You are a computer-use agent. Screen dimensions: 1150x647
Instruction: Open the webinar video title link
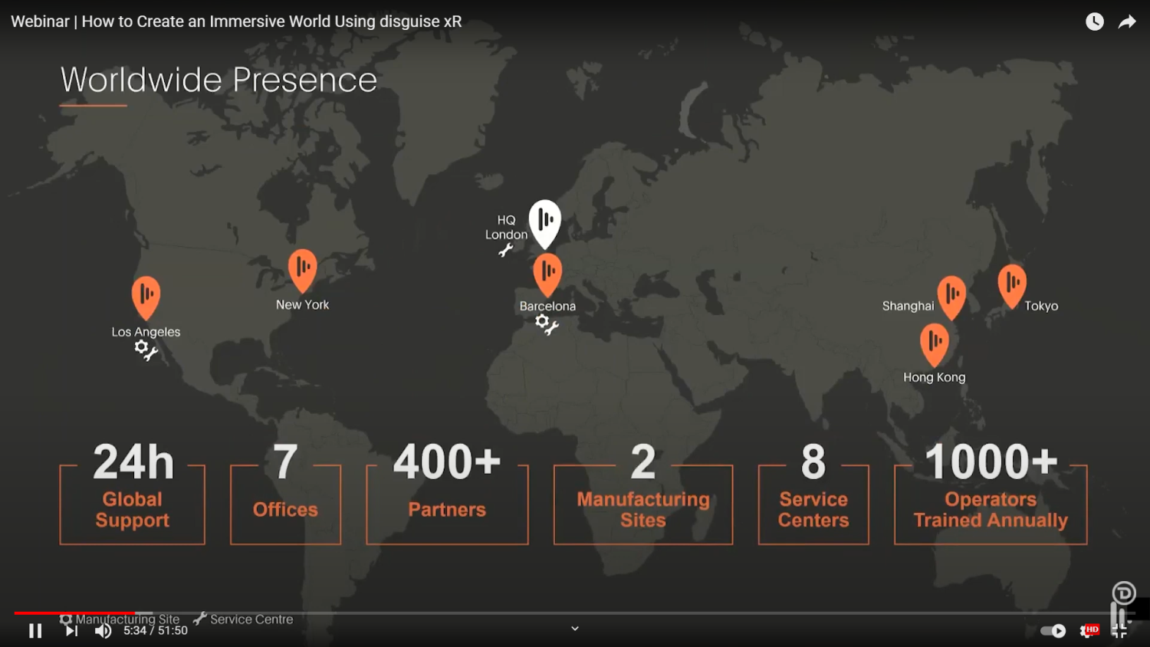pos(236,21)
